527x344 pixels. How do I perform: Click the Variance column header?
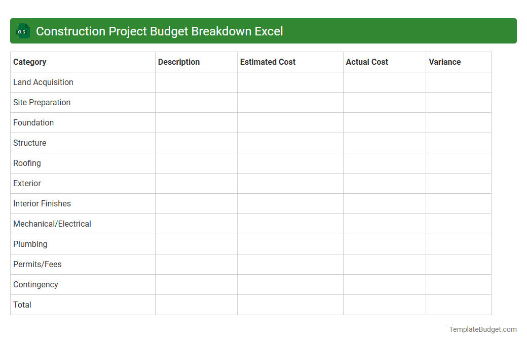coord(444,62)
